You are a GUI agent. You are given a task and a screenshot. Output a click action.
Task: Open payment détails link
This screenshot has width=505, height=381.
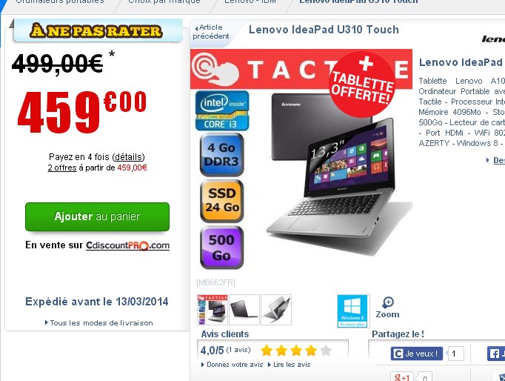coord(129,157)
